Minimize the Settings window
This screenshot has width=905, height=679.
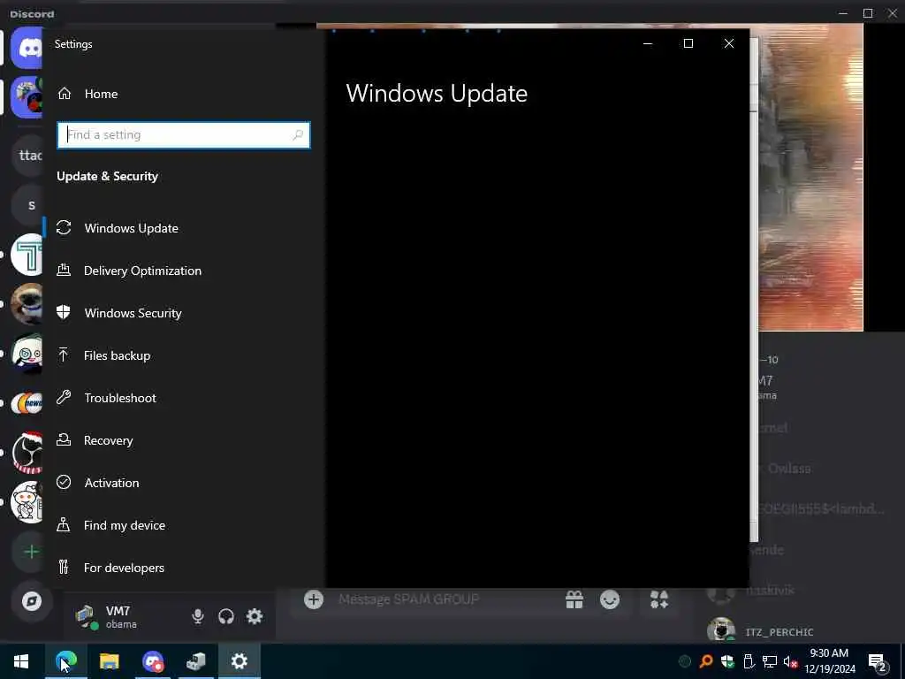coord(648,44)
